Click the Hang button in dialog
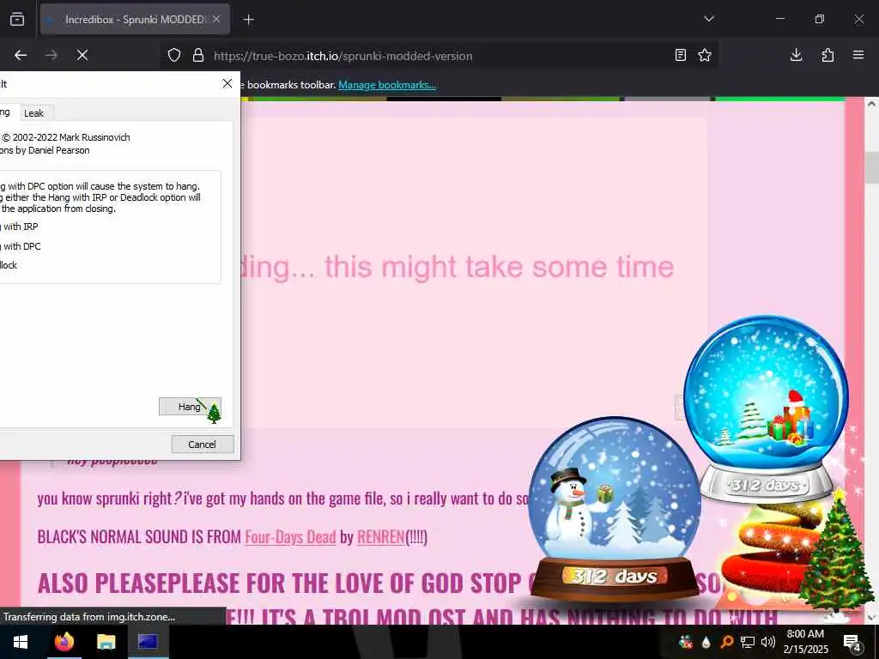Viewport: 879px width, 659px height. point(190,406)
